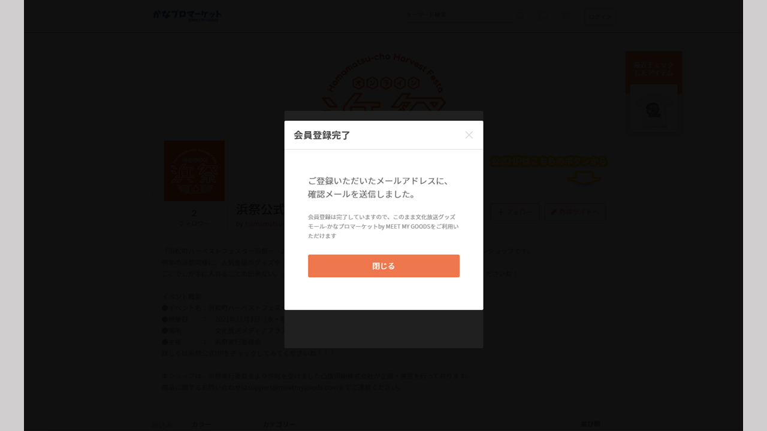Click the ログイン button in header
The width and height of the screenshot is (767, 431).
[x=600, y=17]
